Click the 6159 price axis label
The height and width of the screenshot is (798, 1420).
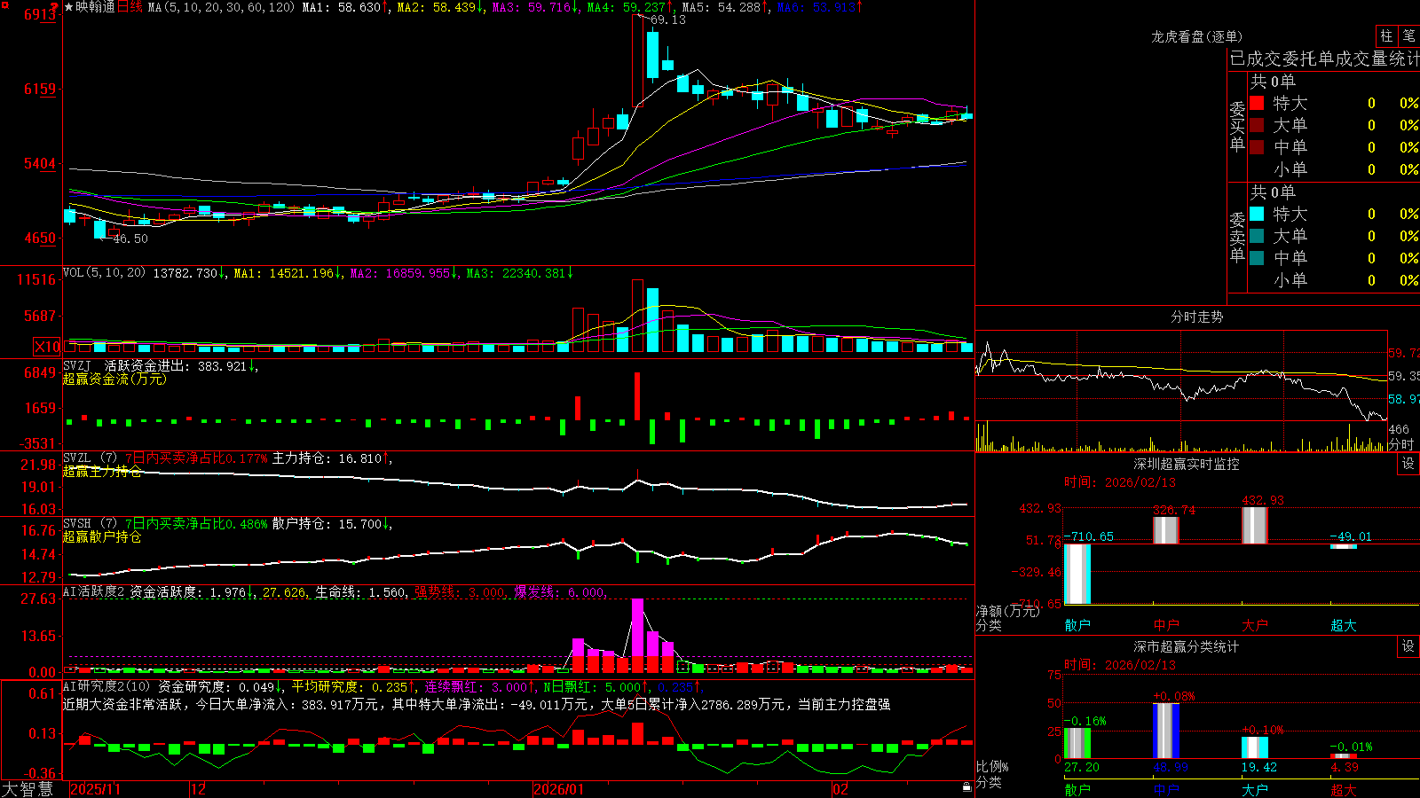[x=40, y=89]
